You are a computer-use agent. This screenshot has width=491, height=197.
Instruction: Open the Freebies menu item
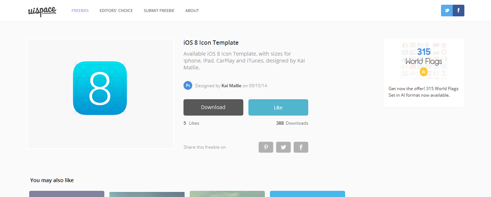[80, 11]
